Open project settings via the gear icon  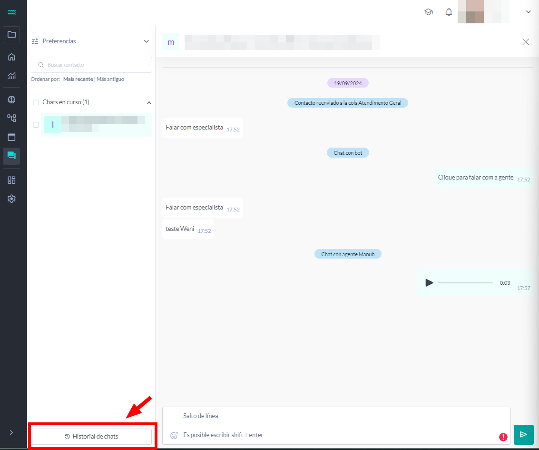pyautogui.click(x=11, y=199)
